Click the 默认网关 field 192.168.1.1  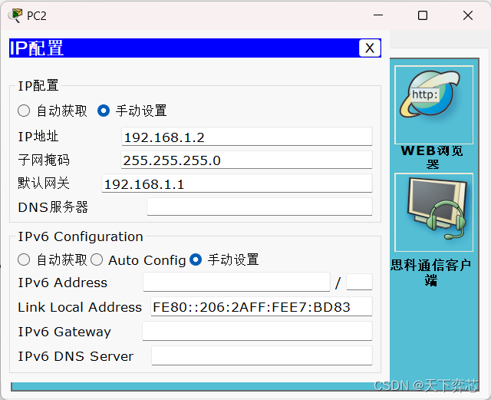[237, 183]
